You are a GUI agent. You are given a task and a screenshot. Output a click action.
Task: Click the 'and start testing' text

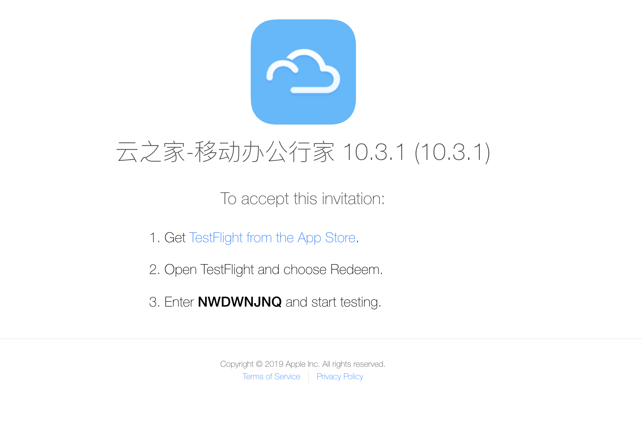click(333, 302)
